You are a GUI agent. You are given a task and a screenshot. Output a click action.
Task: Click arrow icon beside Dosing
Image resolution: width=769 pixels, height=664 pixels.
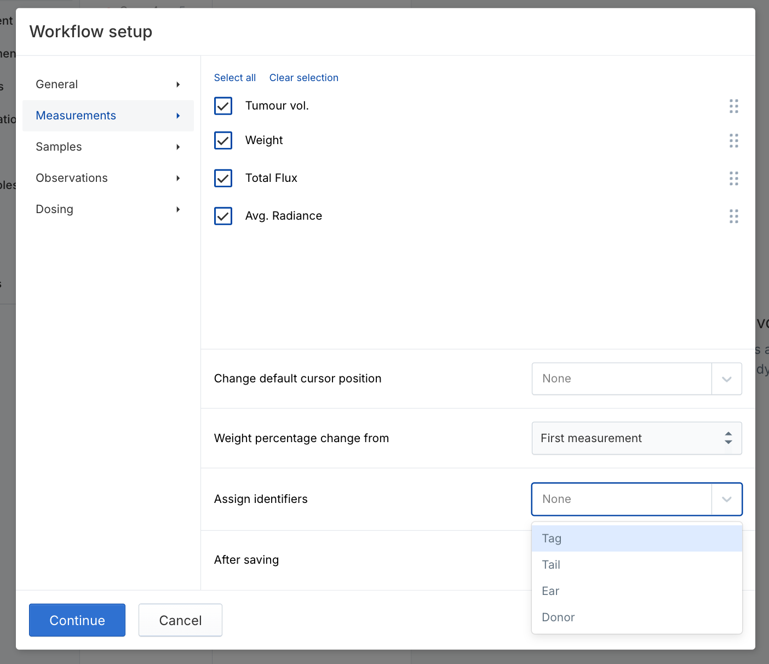coord(178,209)
